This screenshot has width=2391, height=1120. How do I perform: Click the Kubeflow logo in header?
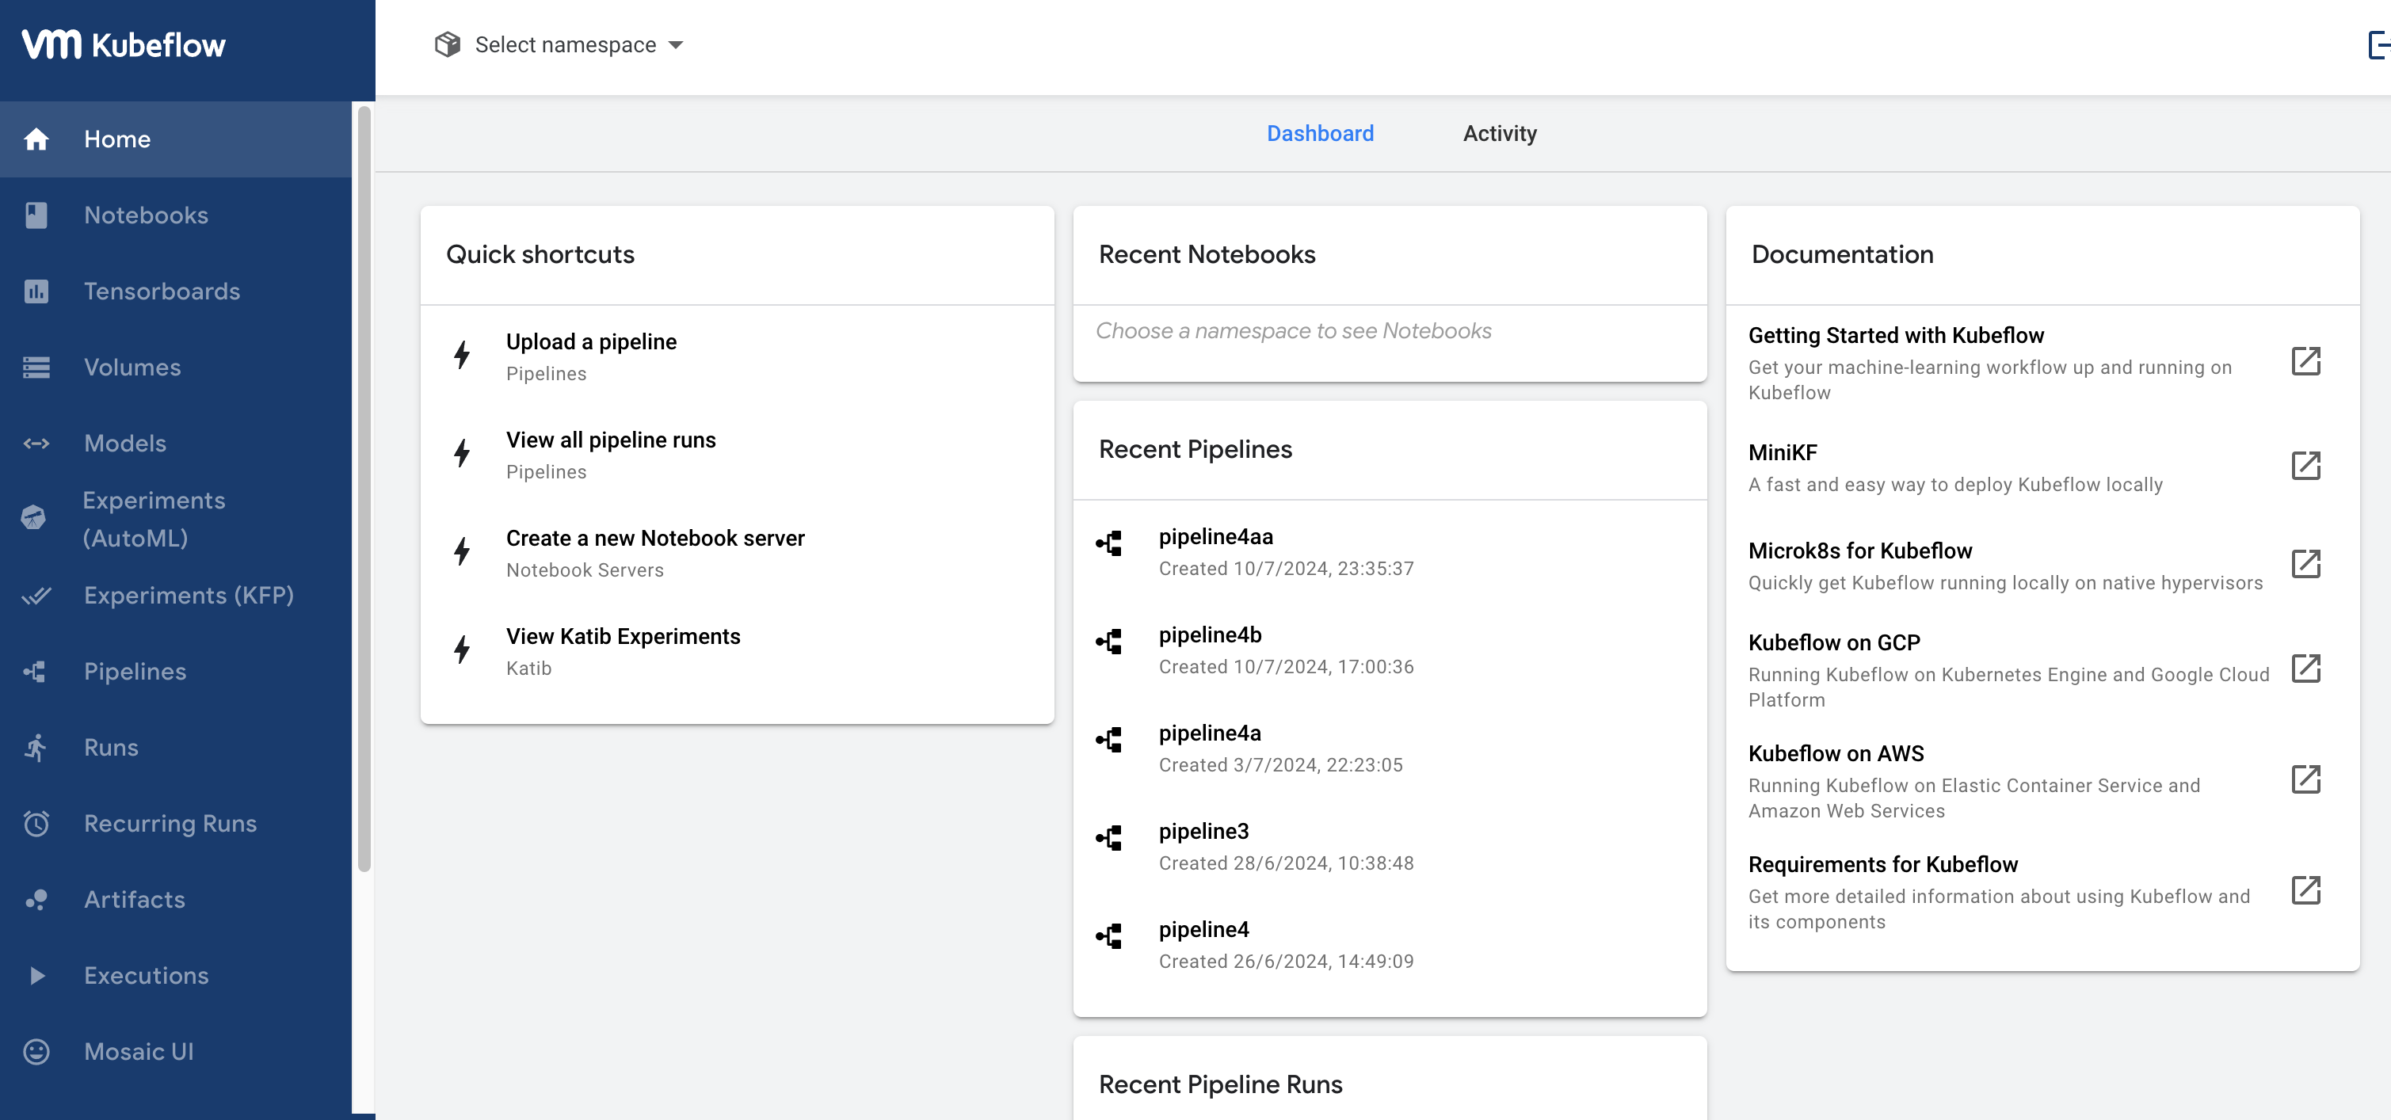click(x=124, y=44)
